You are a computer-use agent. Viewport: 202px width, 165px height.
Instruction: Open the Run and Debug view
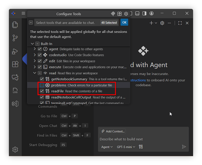point(15,51)
